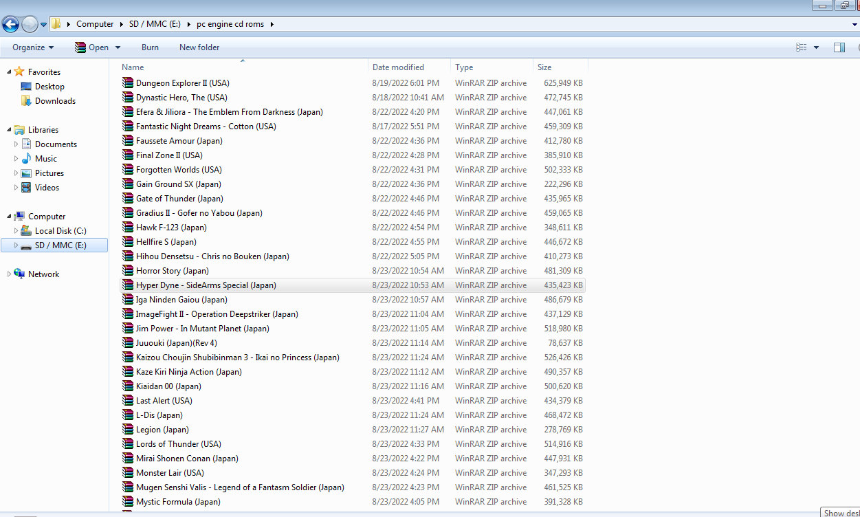Toggle the preview pane icon
Screen dimensions: 860x517
[x=839, y=47]
